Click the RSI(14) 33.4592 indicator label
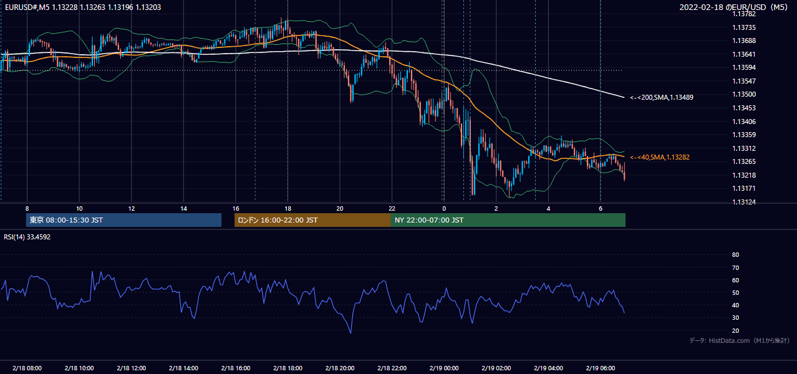 (x=27, y=237)
